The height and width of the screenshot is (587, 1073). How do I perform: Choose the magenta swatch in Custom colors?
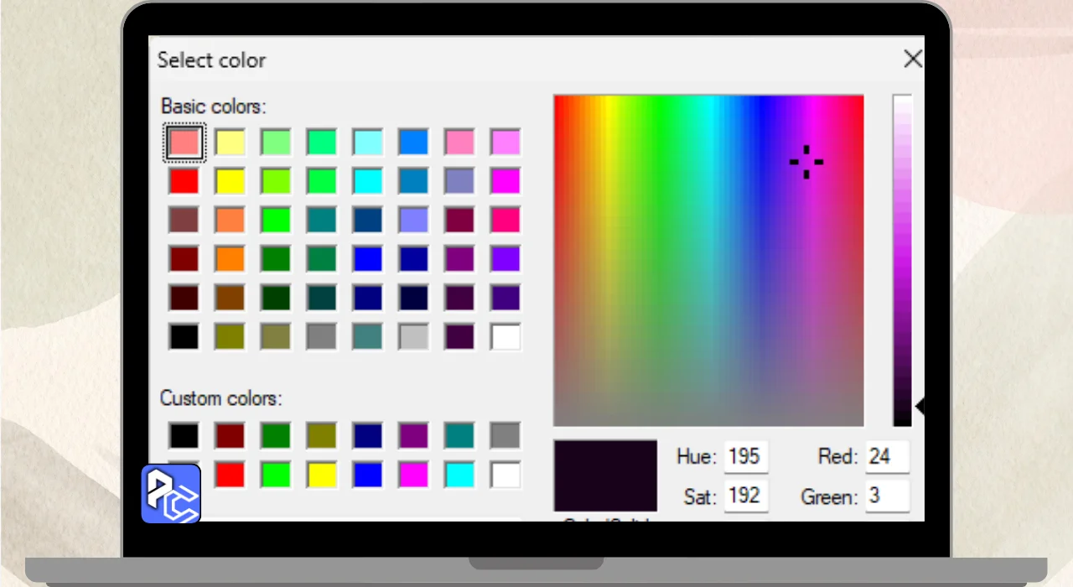pos(413,475)
